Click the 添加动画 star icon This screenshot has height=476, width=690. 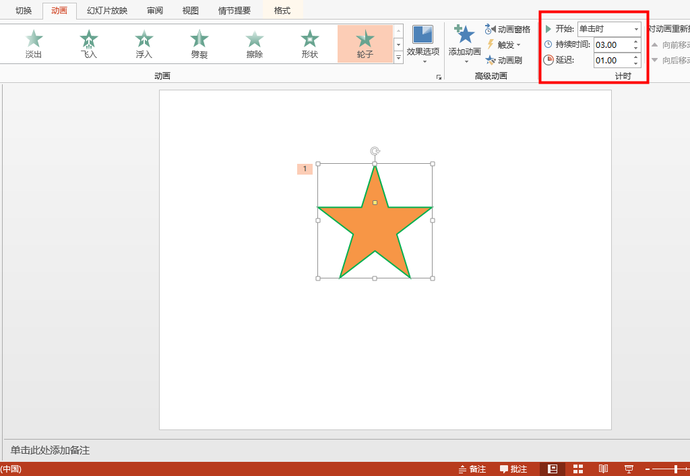(465, 35)
